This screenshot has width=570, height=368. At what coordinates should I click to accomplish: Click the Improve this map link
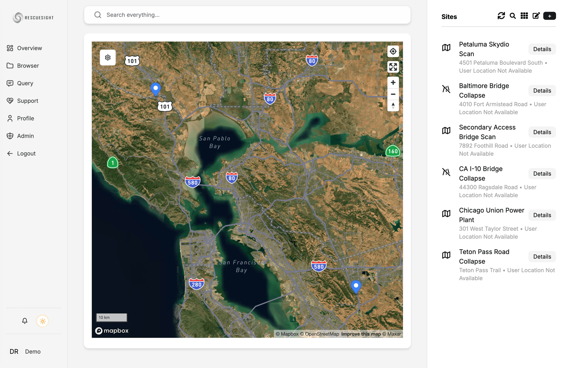point(361,334)
